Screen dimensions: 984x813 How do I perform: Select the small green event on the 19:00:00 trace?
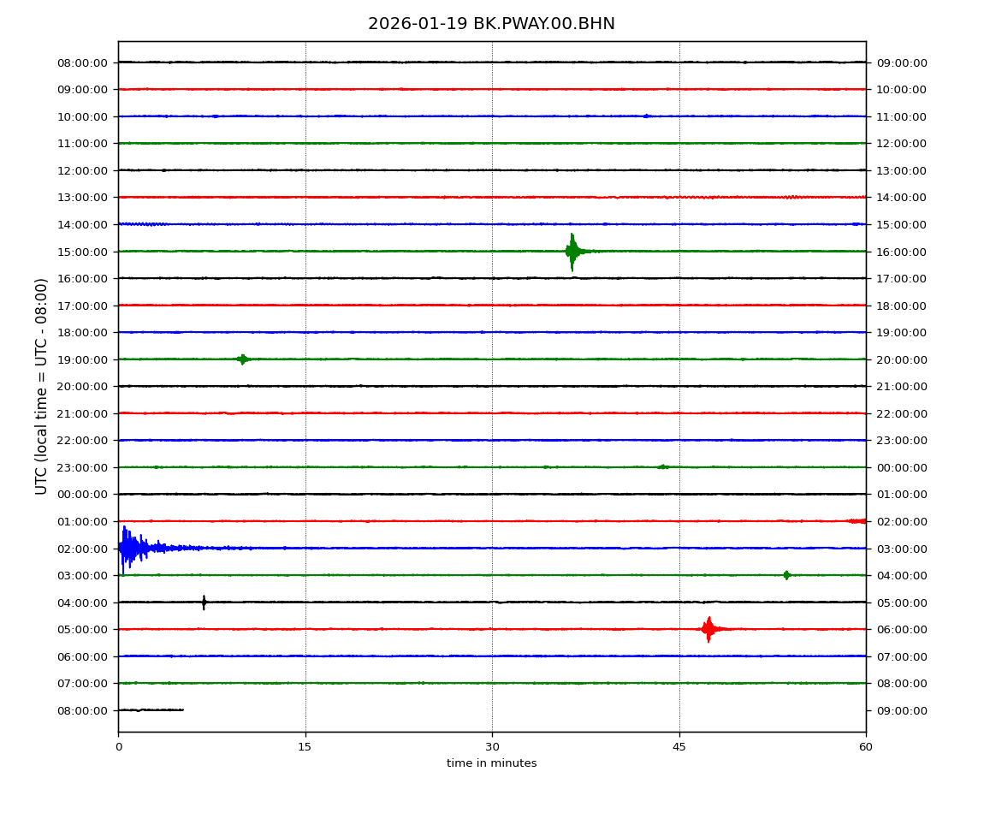pyautogui.click(x=243, y=359)
